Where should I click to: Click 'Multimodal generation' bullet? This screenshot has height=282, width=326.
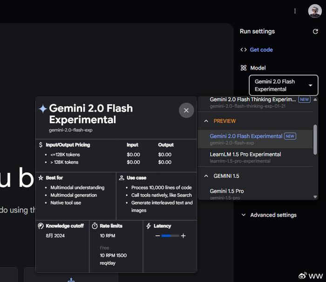point(74,195)
